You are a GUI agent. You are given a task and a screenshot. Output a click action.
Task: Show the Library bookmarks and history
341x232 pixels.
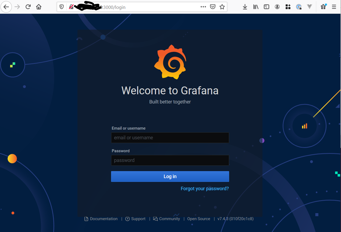pos(255,7)
